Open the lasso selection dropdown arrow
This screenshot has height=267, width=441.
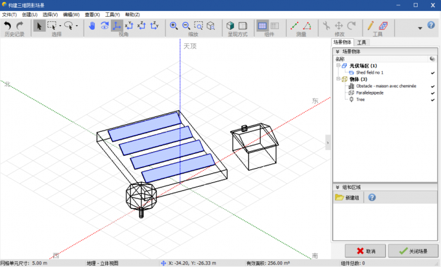tap(77, 26)
